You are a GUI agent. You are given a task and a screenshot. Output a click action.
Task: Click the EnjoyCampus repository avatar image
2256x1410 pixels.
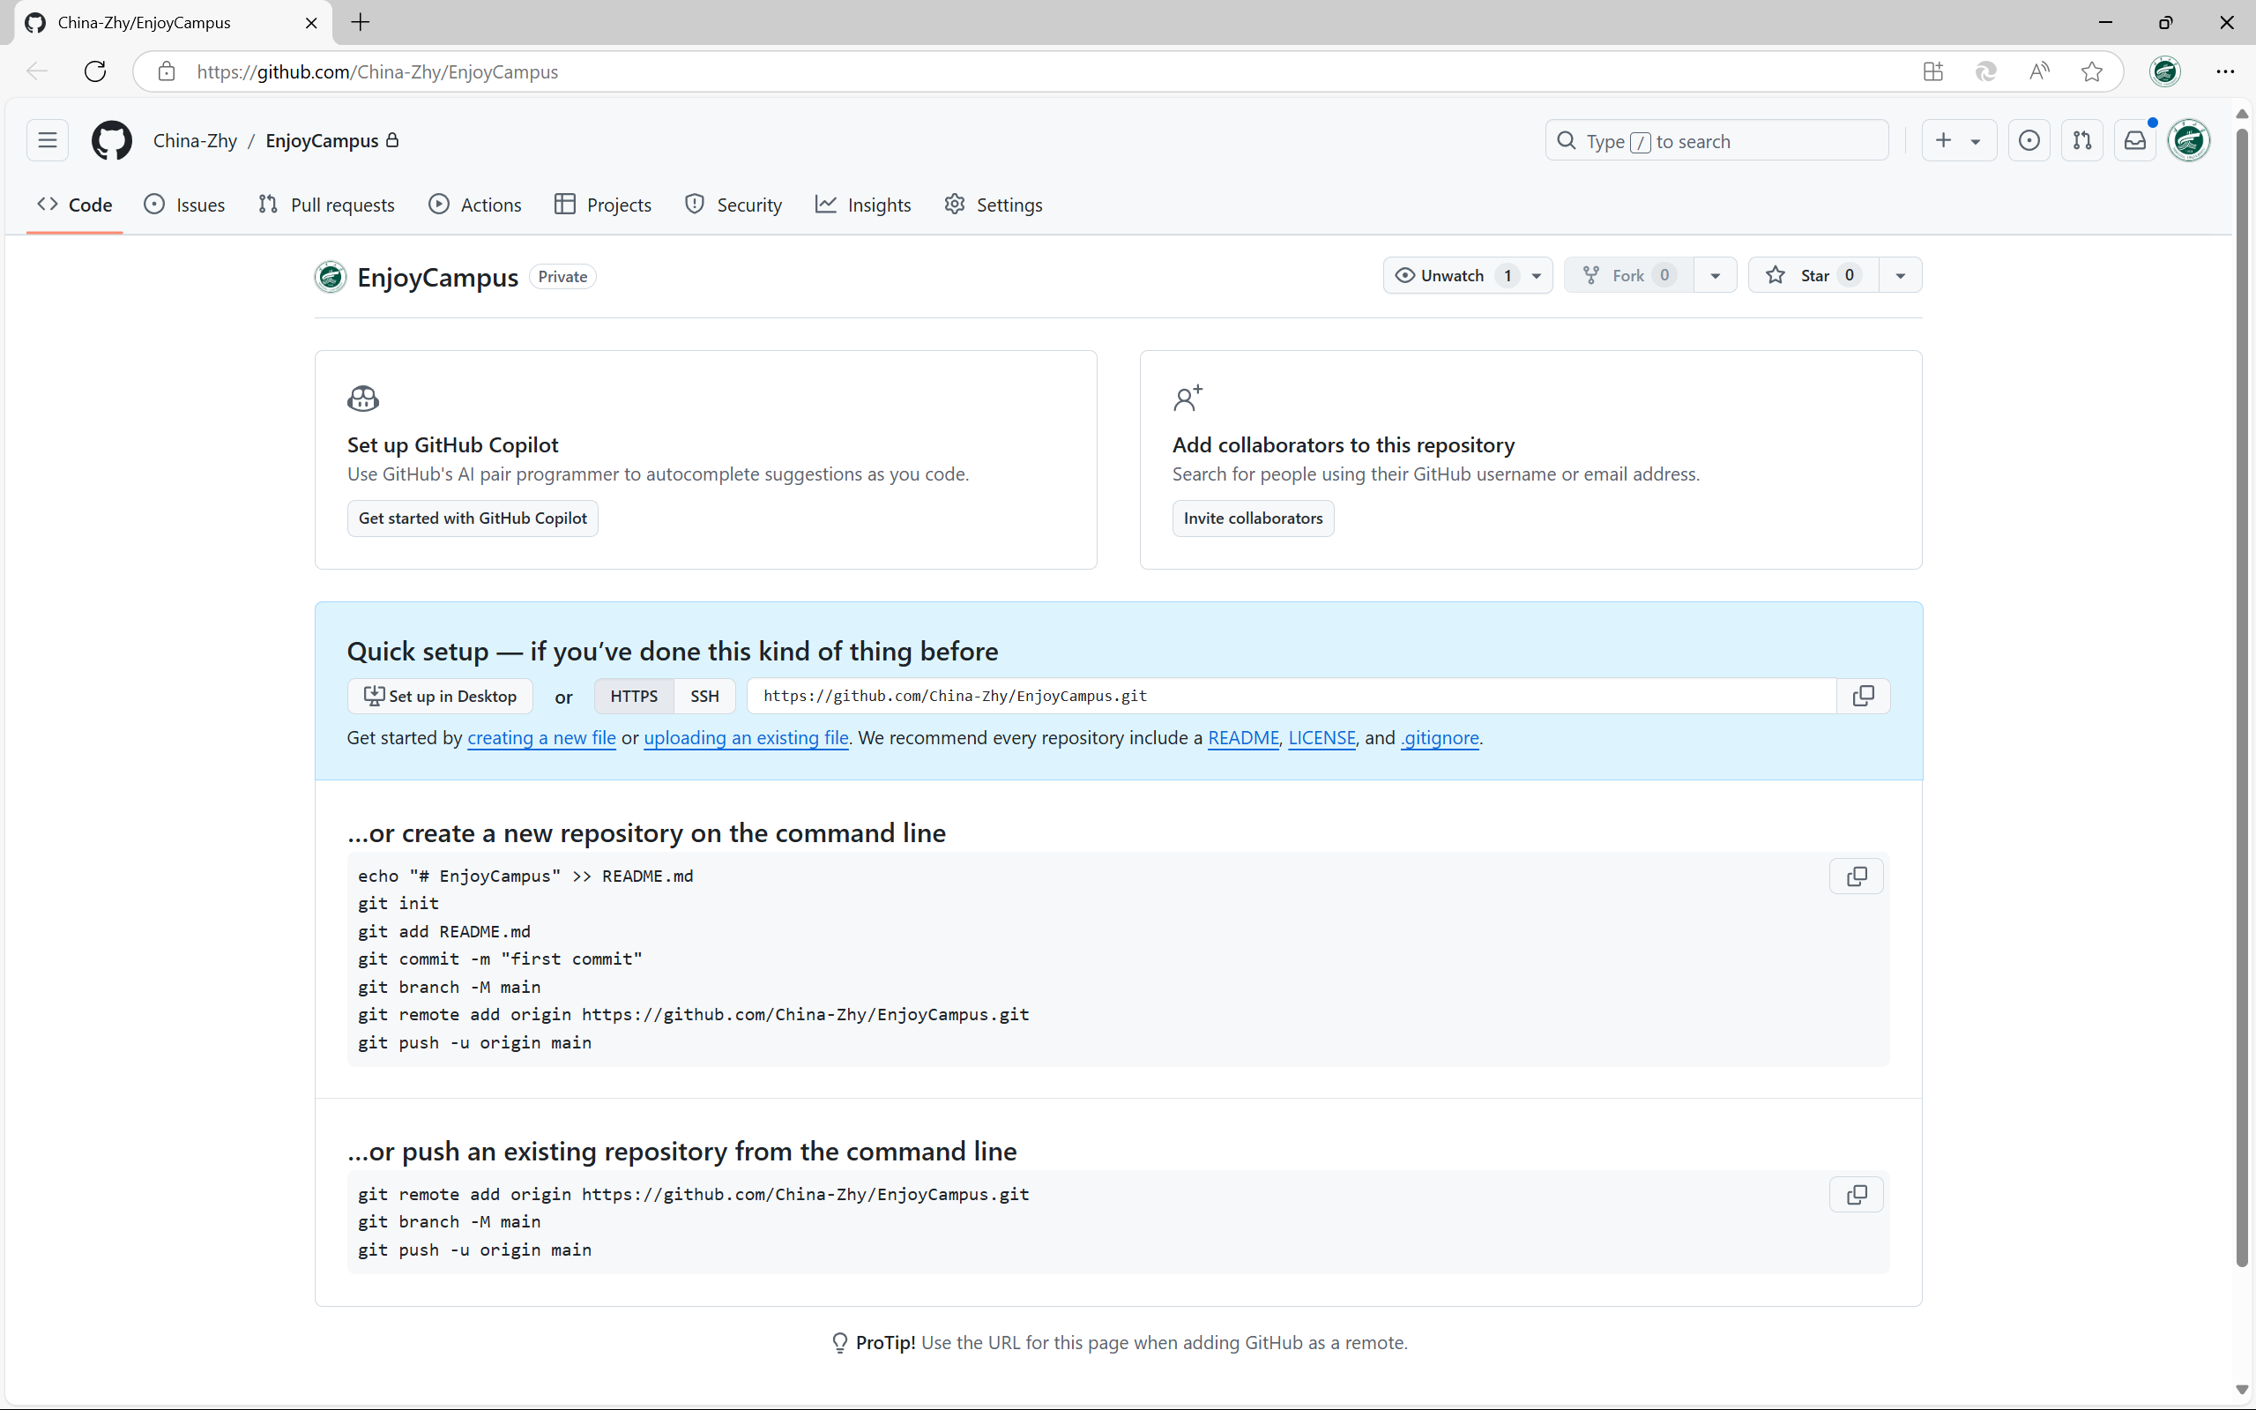pyautogui.click(x=330, y=277)
